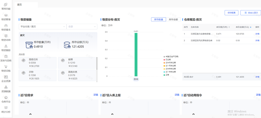Expand the 全部 dropdown

point(82,27)
